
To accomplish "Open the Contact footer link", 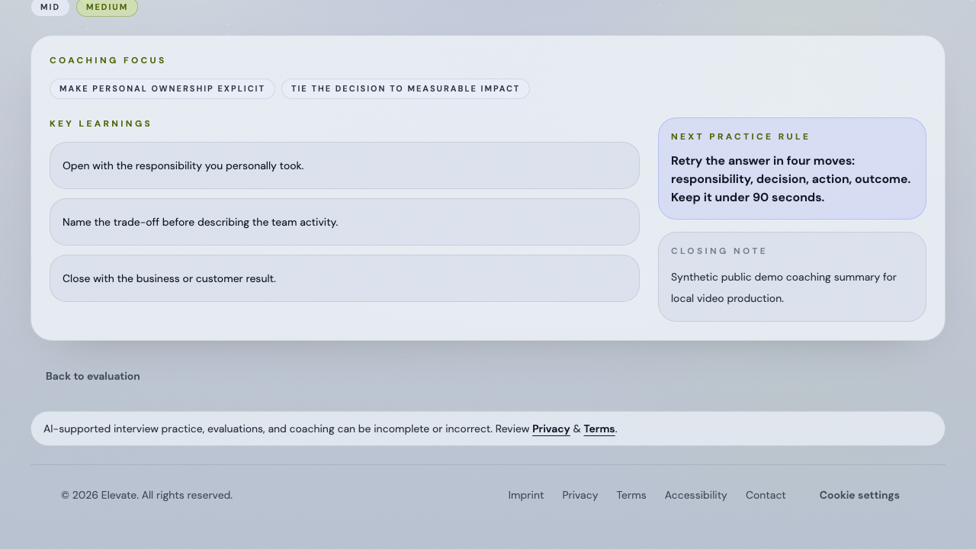I will [766, 495].
